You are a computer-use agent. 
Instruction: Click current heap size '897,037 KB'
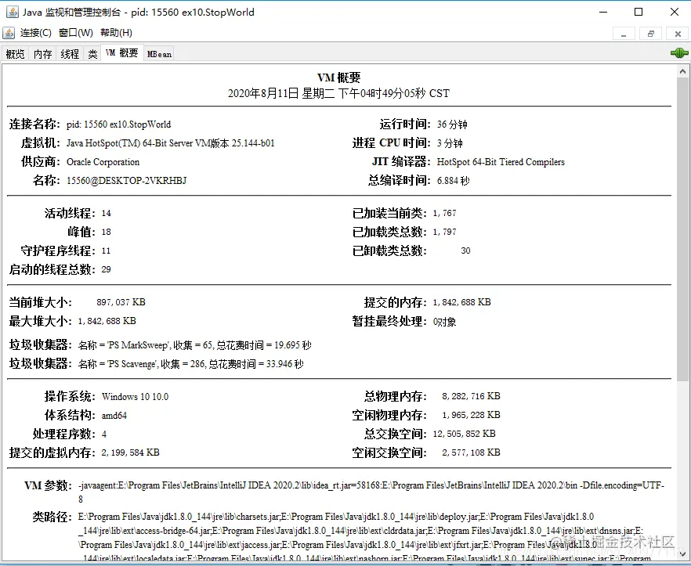click(x=121, y=302)
